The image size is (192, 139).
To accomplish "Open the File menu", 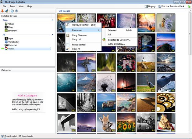I will (5, 6).
